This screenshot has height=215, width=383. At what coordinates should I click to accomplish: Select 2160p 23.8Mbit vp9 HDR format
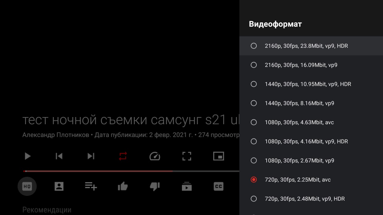coord(311,46)
